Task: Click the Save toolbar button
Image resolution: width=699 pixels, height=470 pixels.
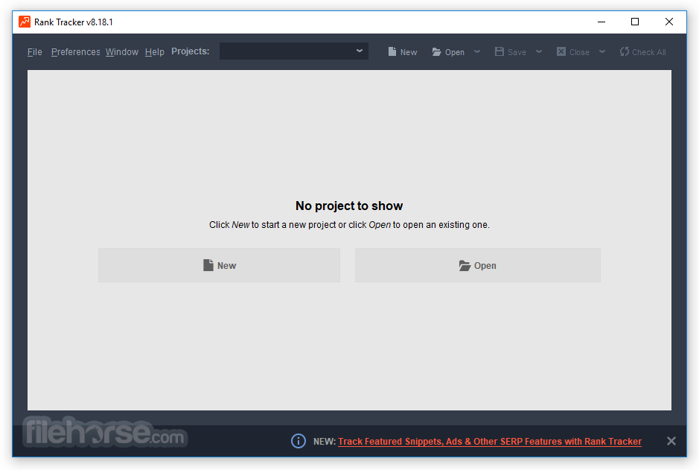Action: point(511,51)
